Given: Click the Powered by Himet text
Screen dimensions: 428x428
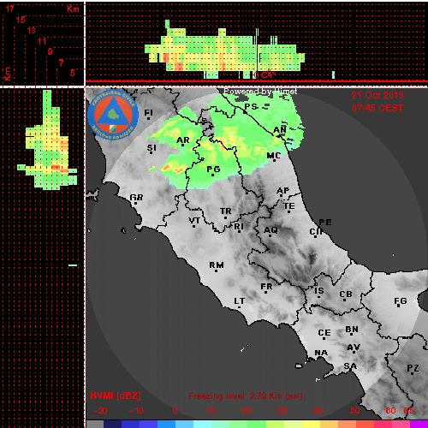Looking at the screenshot, I should click(260, 92).
